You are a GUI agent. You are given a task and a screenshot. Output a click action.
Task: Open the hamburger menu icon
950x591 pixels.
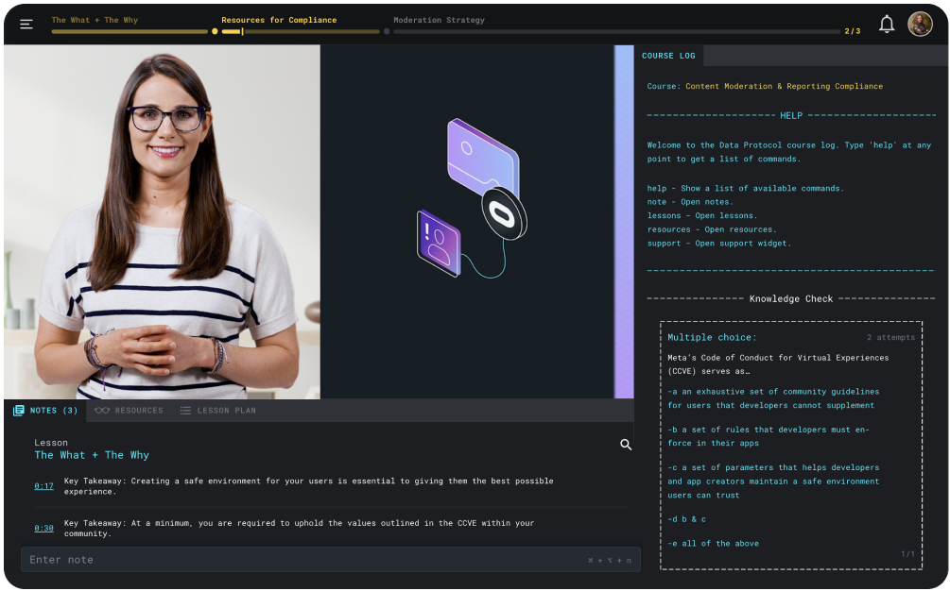(x=26, y=25)
